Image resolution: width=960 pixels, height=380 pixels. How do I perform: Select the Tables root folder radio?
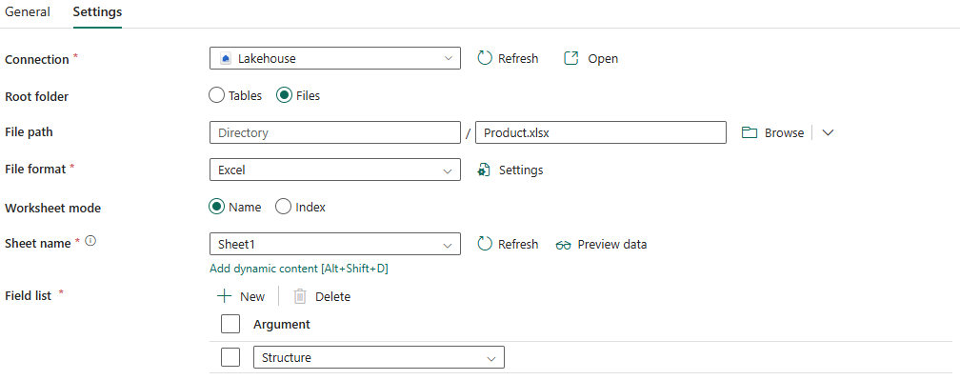[x=217, y=95]
